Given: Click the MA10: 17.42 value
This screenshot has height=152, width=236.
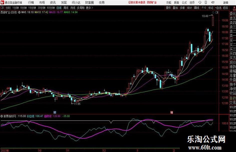Looking at the screenshot, I should tap(41, 12).
